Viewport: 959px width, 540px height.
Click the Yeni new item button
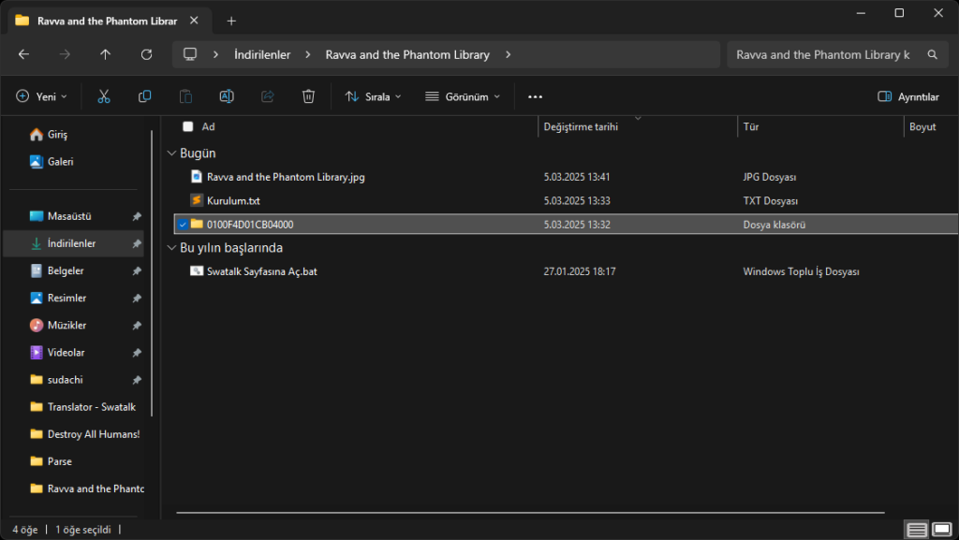[x=42, y=96]
